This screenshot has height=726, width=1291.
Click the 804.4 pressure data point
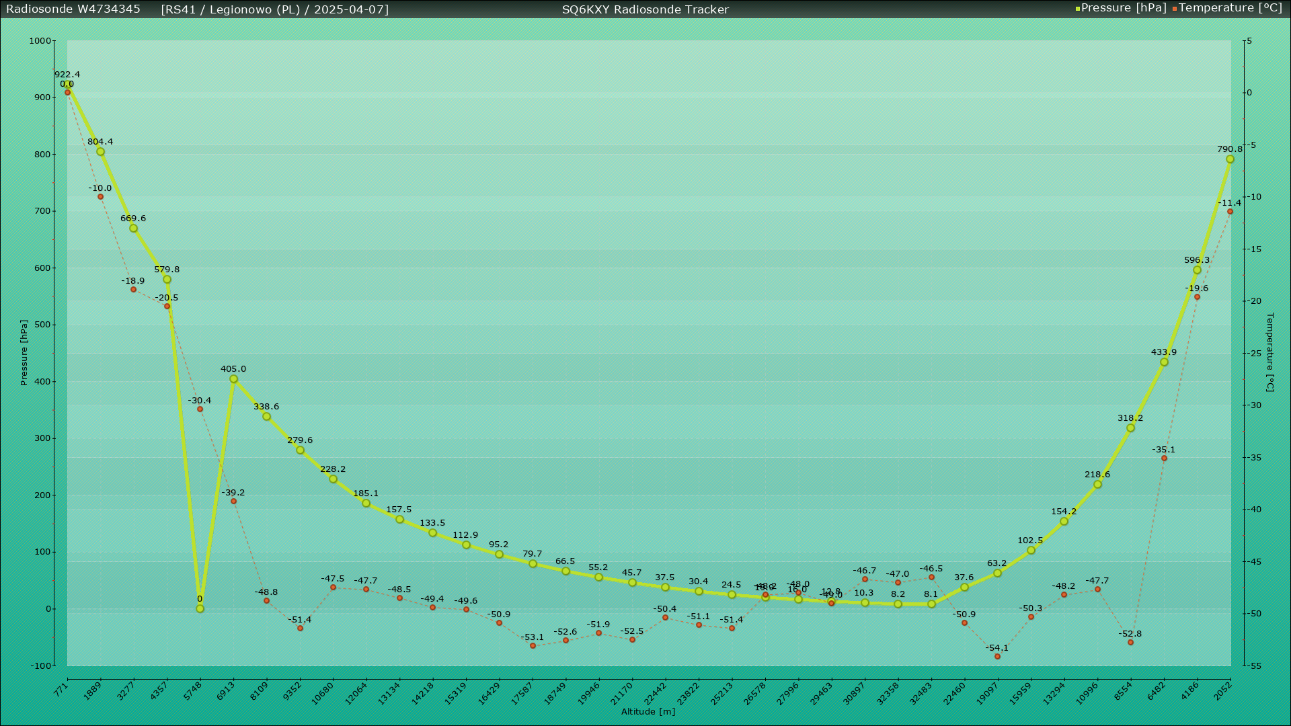(100, 152)
